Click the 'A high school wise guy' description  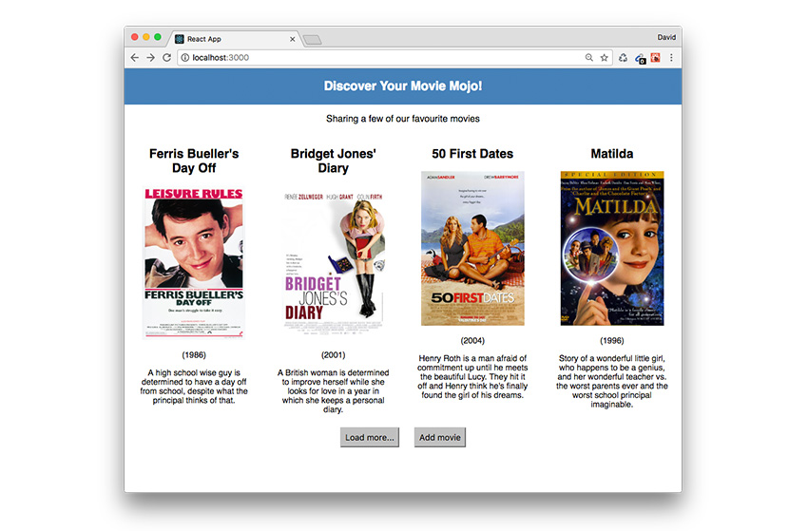tap(194, 387)
